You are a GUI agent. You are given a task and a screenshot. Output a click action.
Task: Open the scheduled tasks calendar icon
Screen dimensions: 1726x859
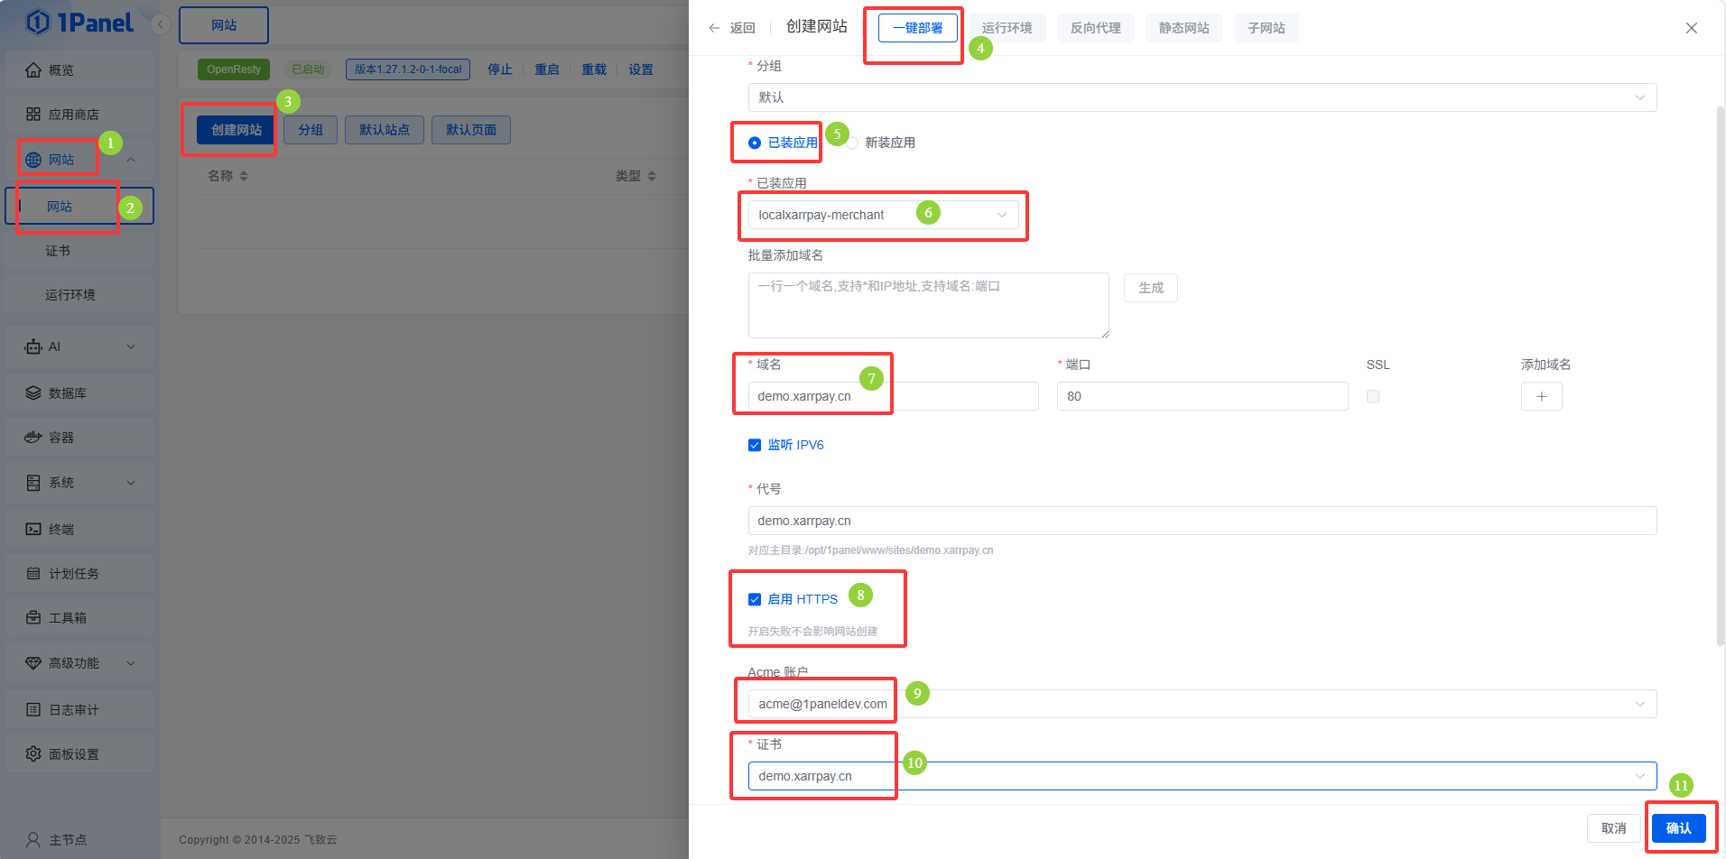pyautogui.click(x=33, y=574)
